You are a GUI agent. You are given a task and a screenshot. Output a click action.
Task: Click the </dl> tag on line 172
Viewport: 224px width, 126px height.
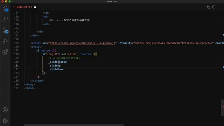pyautogui.click(x=40, y=31)
